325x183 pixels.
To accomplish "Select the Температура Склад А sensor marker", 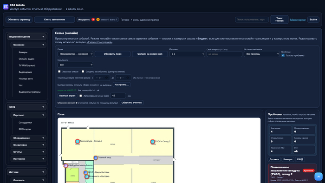I will click(x=78, y=141).
